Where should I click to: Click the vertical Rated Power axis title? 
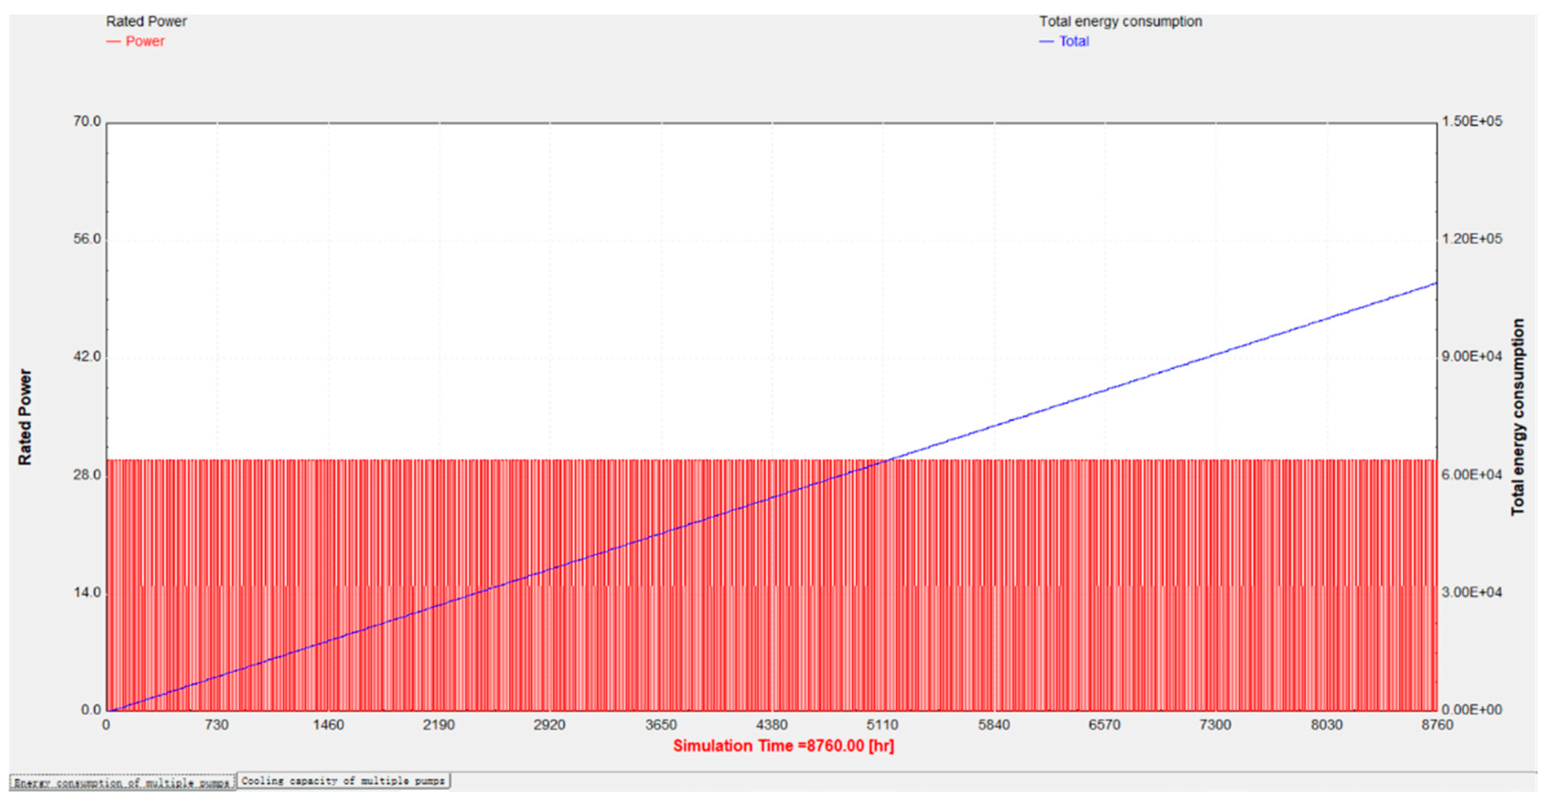(25, 417)
